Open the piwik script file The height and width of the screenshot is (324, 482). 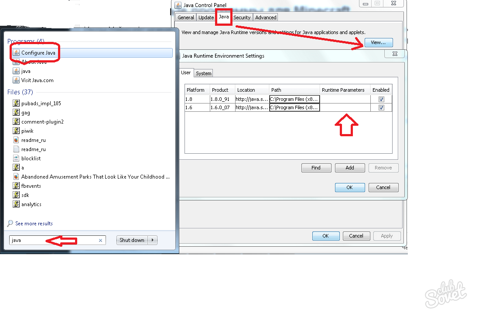(x=27, y=131)
